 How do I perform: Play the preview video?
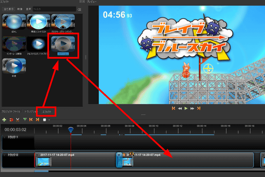[186, 108]
